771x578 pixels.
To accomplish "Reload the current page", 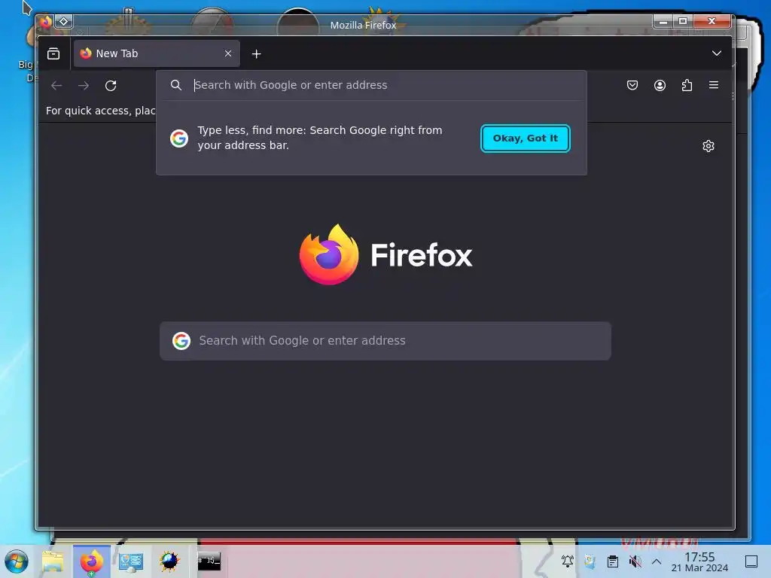I will click(x=111, y=86).
